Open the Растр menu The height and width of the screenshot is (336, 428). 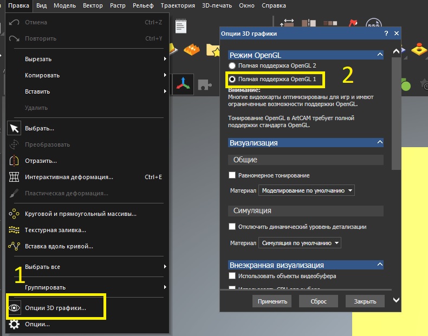(x=118, y=5)
